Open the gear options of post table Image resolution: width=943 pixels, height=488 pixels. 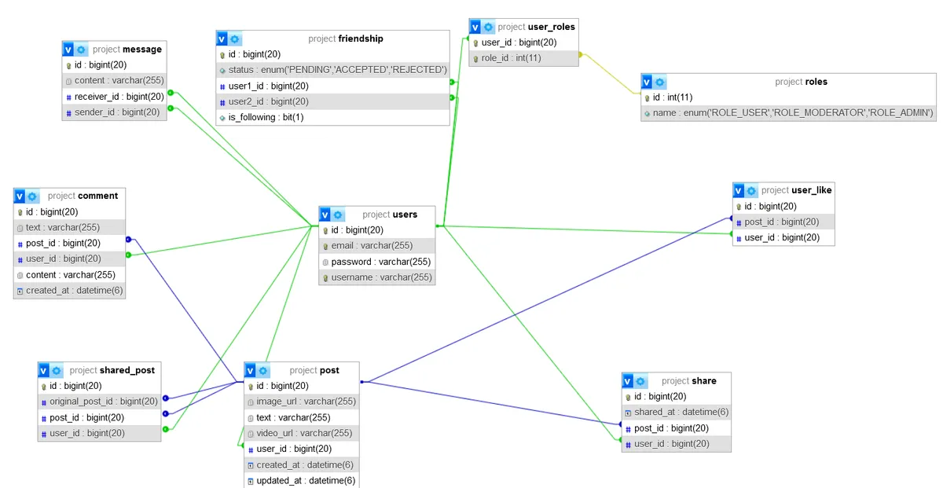tap(263, 370)
